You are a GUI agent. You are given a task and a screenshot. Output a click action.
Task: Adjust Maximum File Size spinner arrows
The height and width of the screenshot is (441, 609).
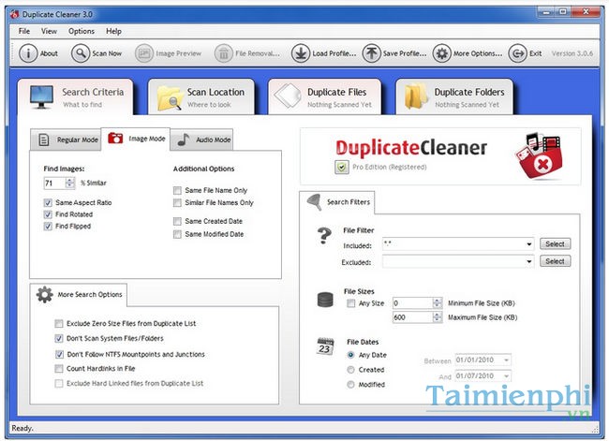point(438,317)
